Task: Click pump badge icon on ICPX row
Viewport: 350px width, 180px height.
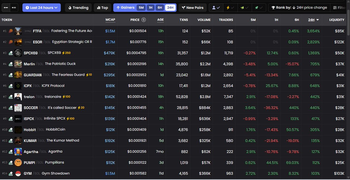Action: [10, 86]
